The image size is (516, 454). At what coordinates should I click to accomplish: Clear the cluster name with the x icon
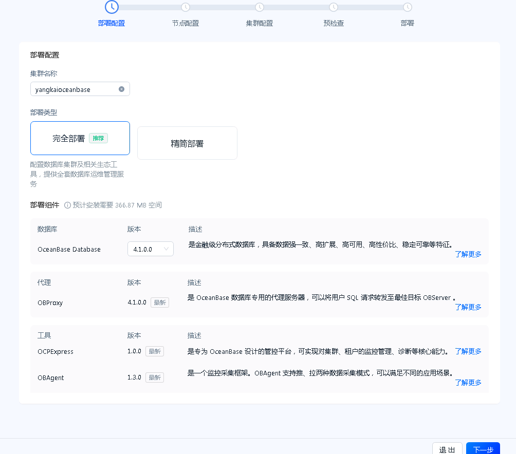121,89
